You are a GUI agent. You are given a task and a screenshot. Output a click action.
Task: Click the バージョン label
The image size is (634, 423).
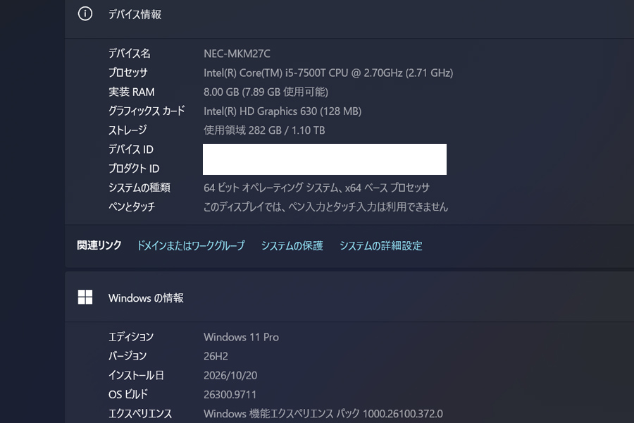128,356
